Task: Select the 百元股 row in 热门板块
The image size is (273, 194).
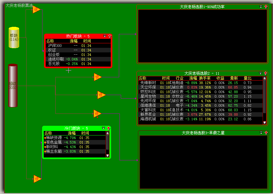Action: click(x=78, y=64)
